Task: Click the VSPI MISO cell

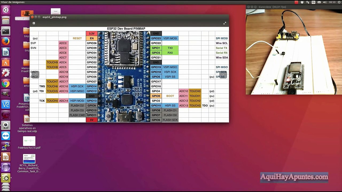Action: (170, 67)
